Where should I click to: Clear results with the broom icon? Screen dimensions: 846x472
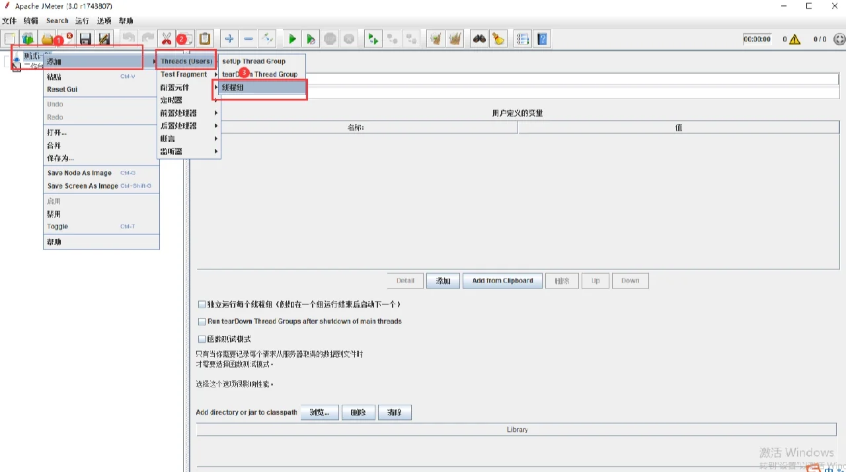click(x=498, y=38)
